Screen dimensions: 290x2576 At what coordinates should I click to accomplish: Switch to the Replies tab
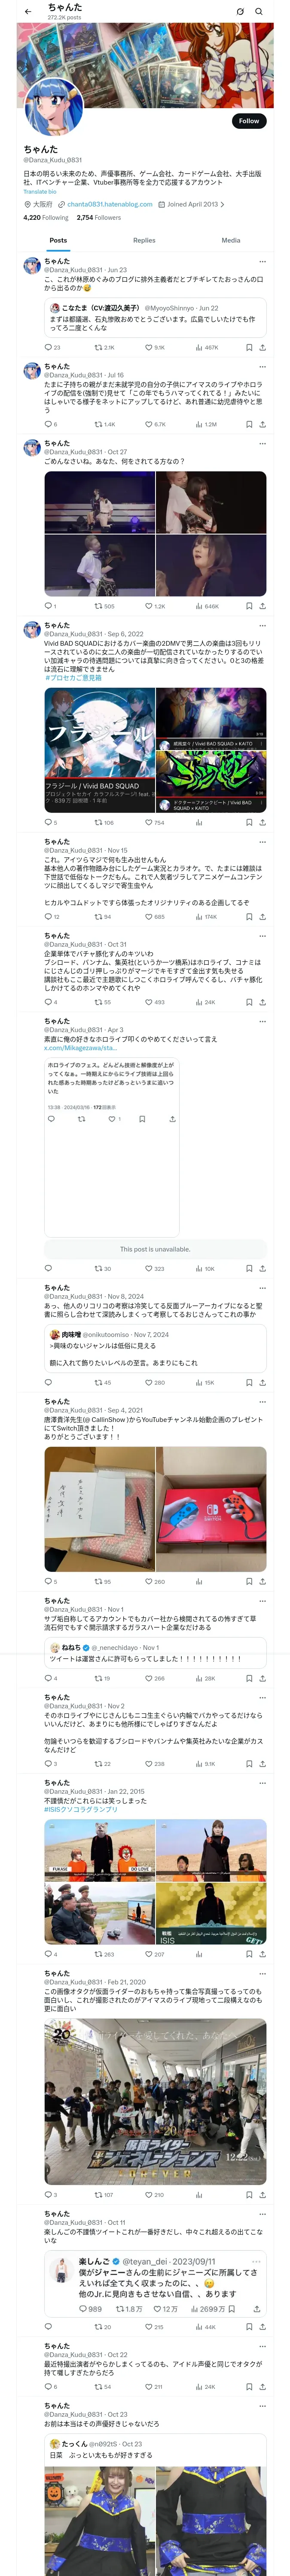(x=144, y=240)
